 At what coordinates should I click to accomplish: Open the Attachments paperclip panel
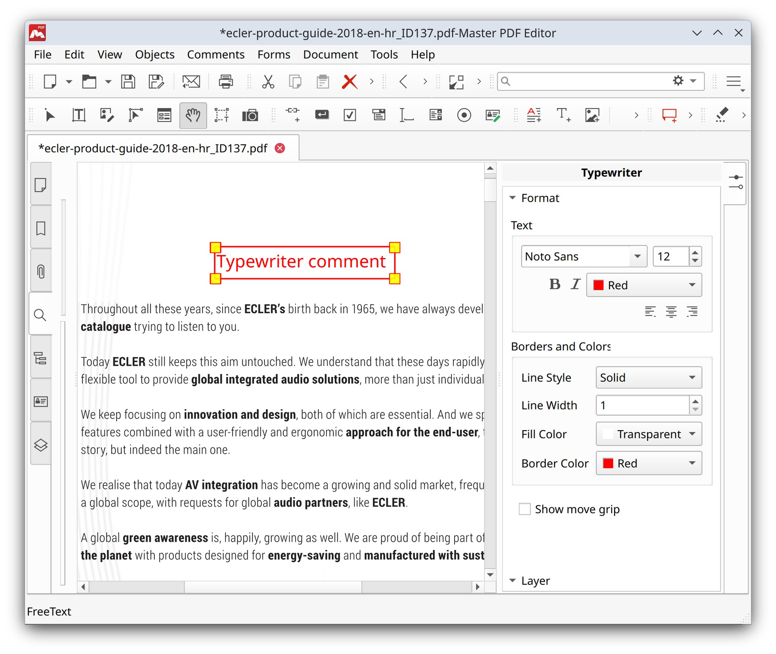[x=41, y=271]
